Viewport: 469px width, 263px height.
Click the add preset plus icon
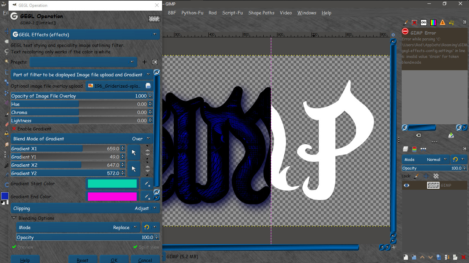pos(145,62)
